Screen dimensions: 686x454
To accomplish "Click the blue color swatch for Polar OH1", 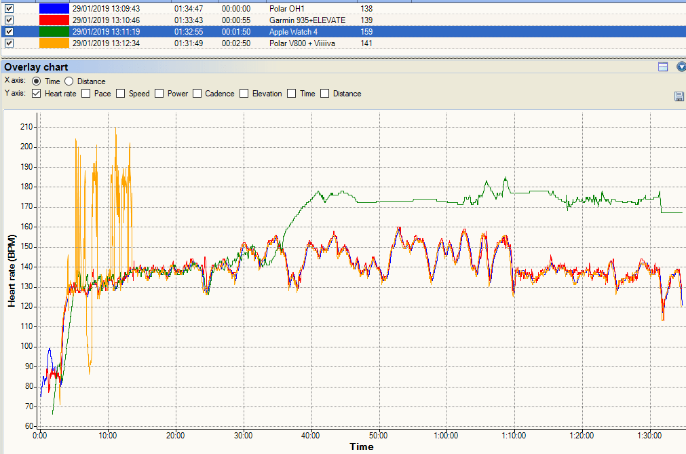I will 54,8.
